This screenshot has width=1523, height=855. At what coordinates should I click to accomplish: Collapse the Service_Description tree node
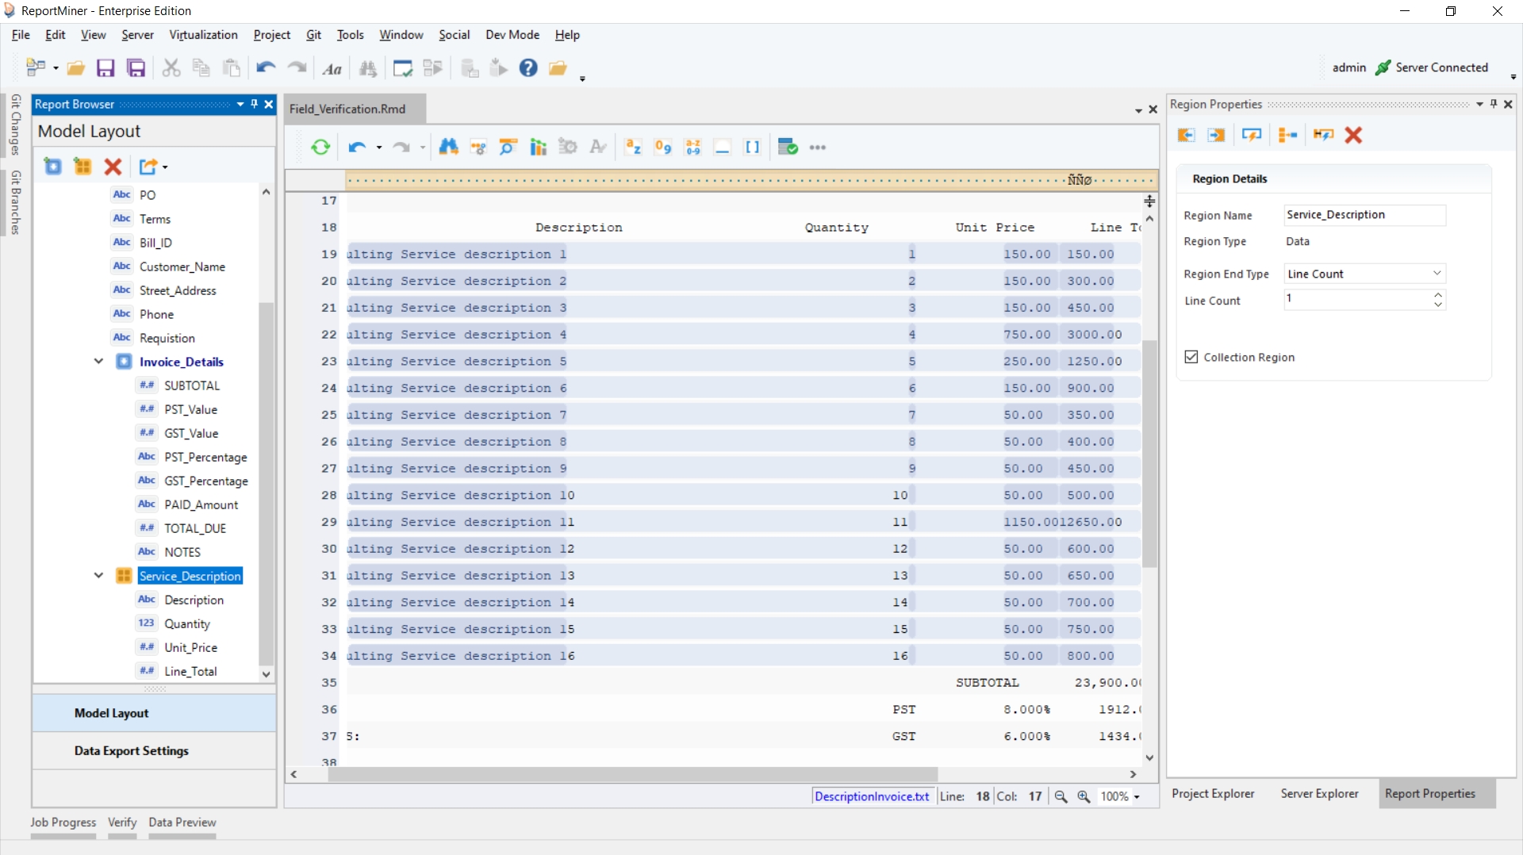[x=98, y=576]
